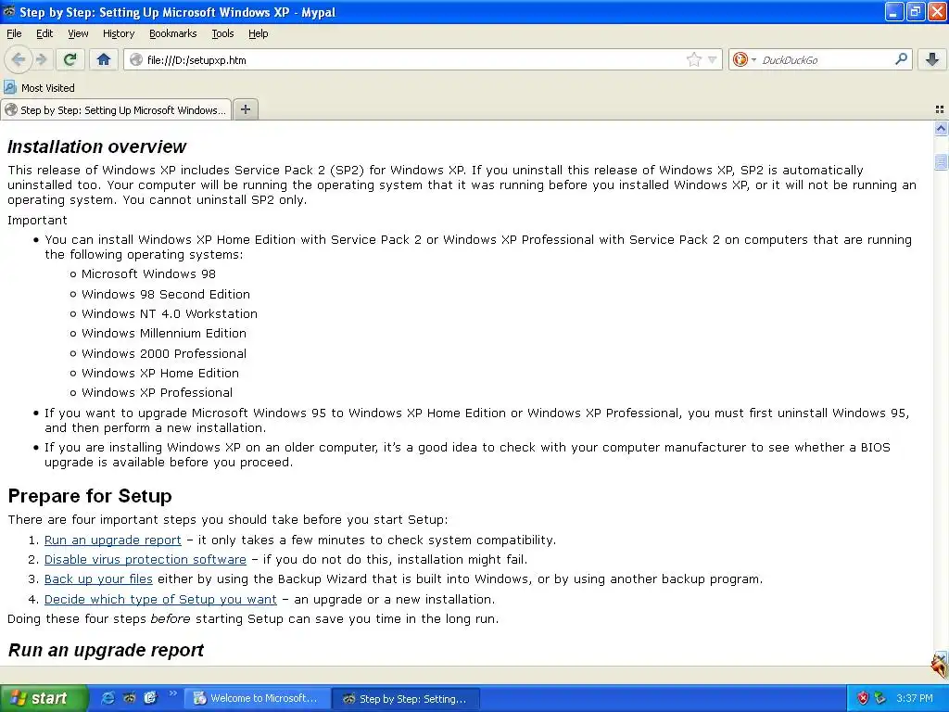
Task: Open the Most Visited bookmarks folder
Action: pos(40,88)
